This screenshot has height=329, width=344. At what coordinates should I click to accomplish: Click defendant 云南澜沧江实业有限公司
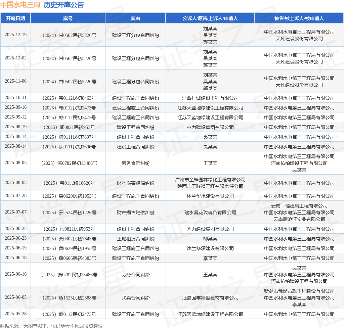tap(299, 219)
